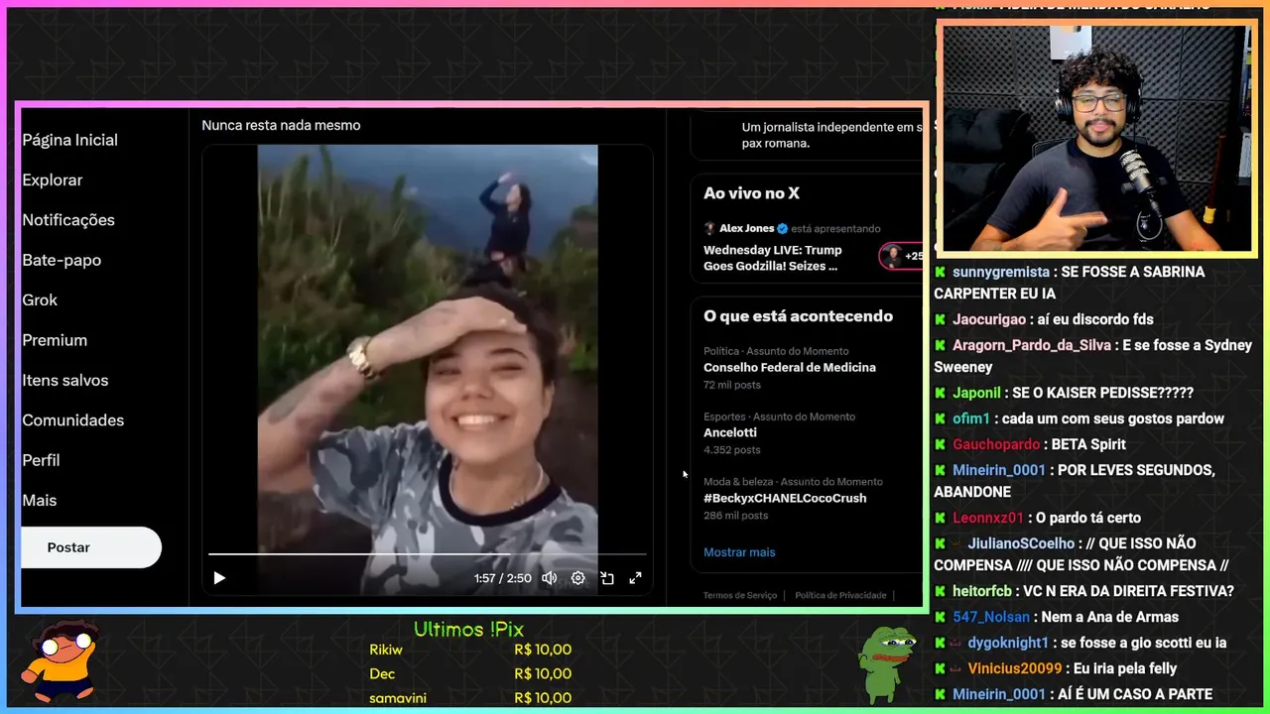Expand the Mais menu
The height and width of the screenshot is (714, 1270).
click(x=40, y=501)
